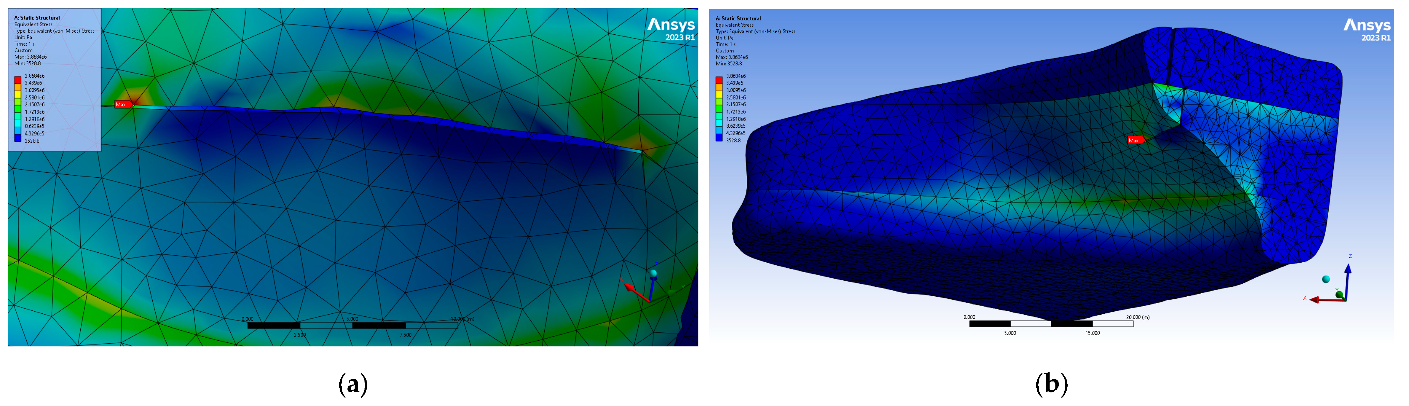
Task: Click the cyan isometric view ball in figure (b)
Action: tap(1326, 279)
